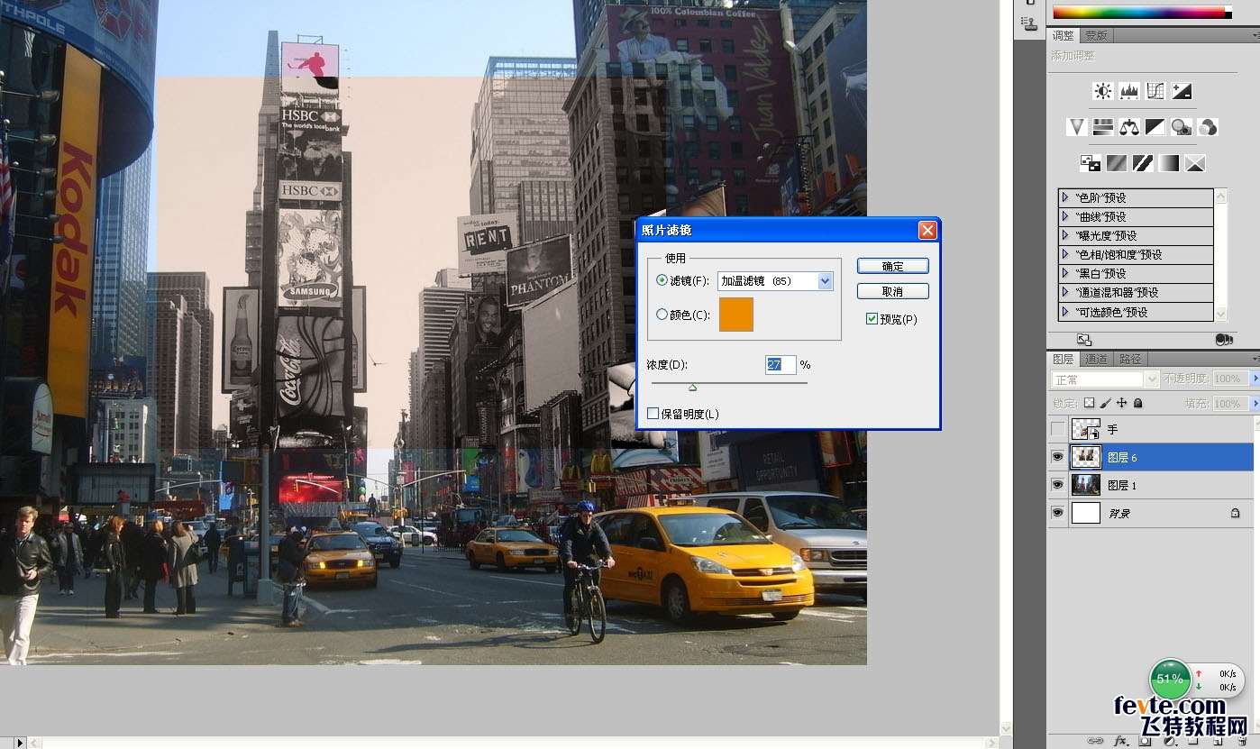Pick a color from the spectrum bar
The image size is (1260, 749).
point(1141,13)
